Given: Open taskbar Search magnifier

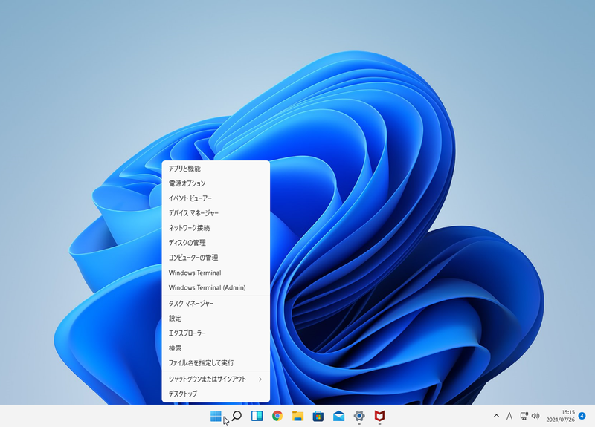Looking at the screenshot, I should (237, 416).
